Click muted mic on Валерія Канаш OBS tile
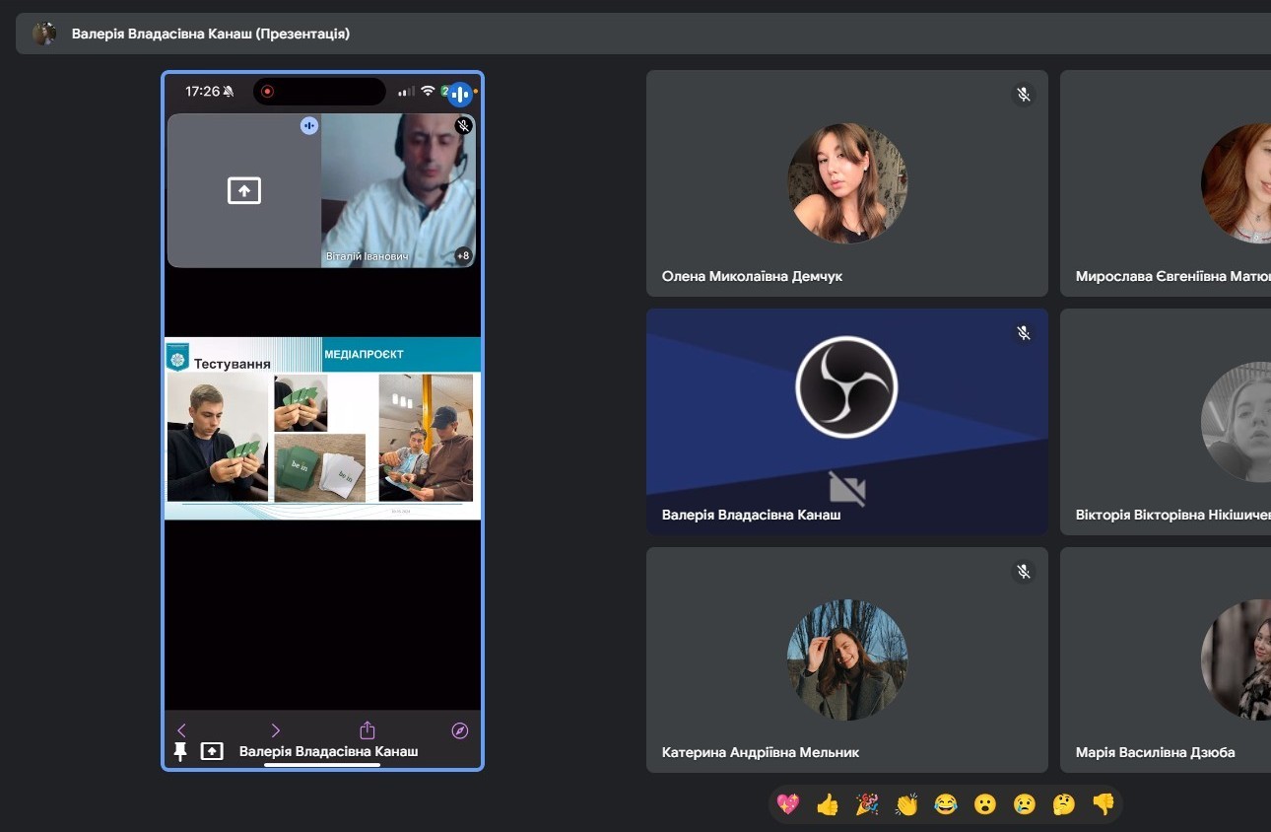The height and width of the screenshot is (832, 1271). pyautogui.click(x=1024, y=333)
